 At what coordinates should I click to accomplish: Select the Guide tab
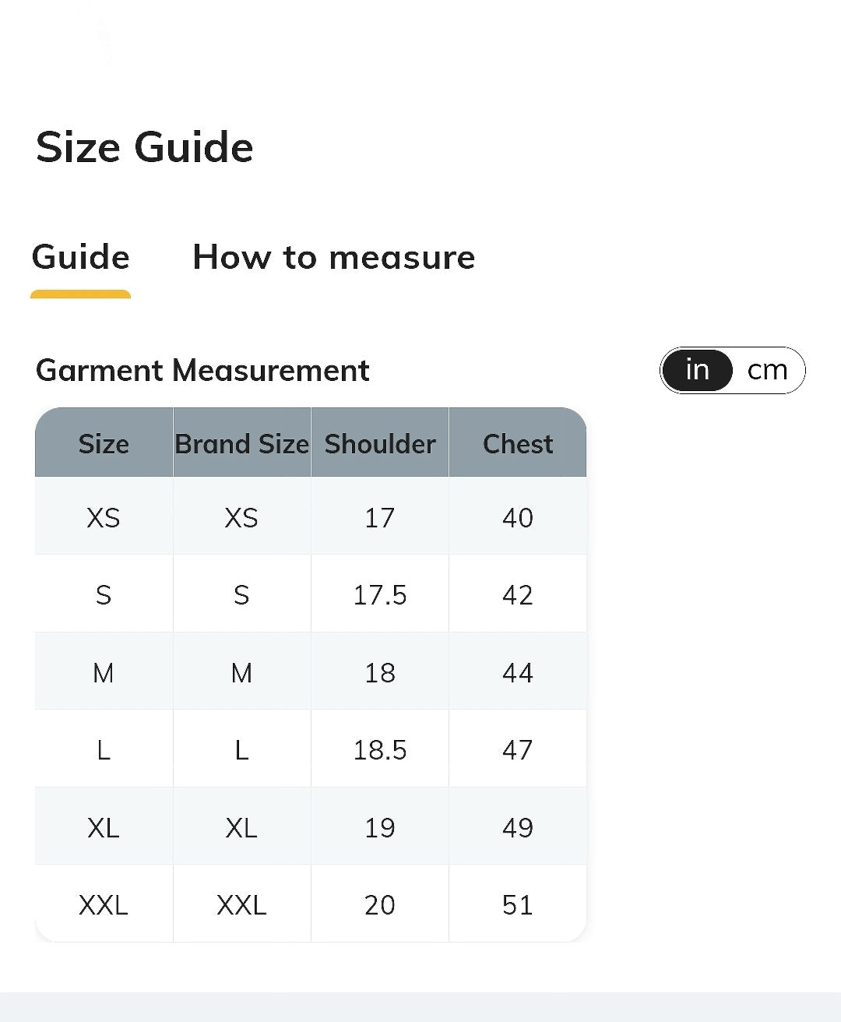point(80,257)
